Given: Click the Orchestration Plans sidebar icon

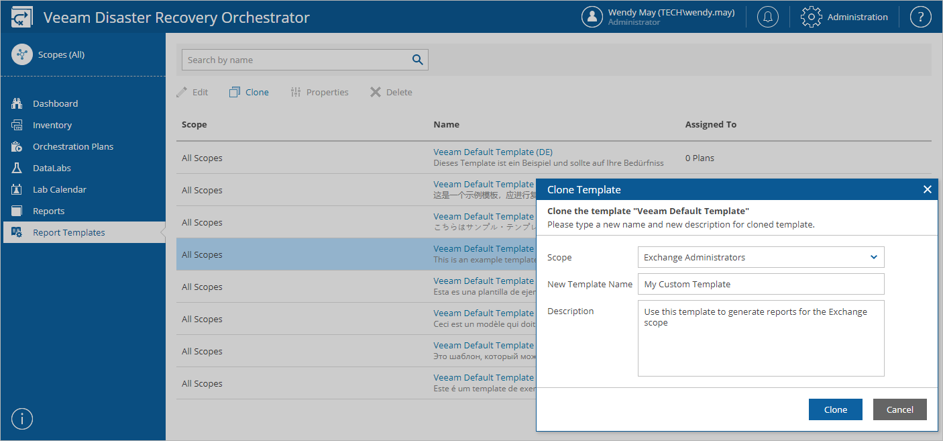Looking at the screenshot, I should pyautogui.click(x=17, y=146).
